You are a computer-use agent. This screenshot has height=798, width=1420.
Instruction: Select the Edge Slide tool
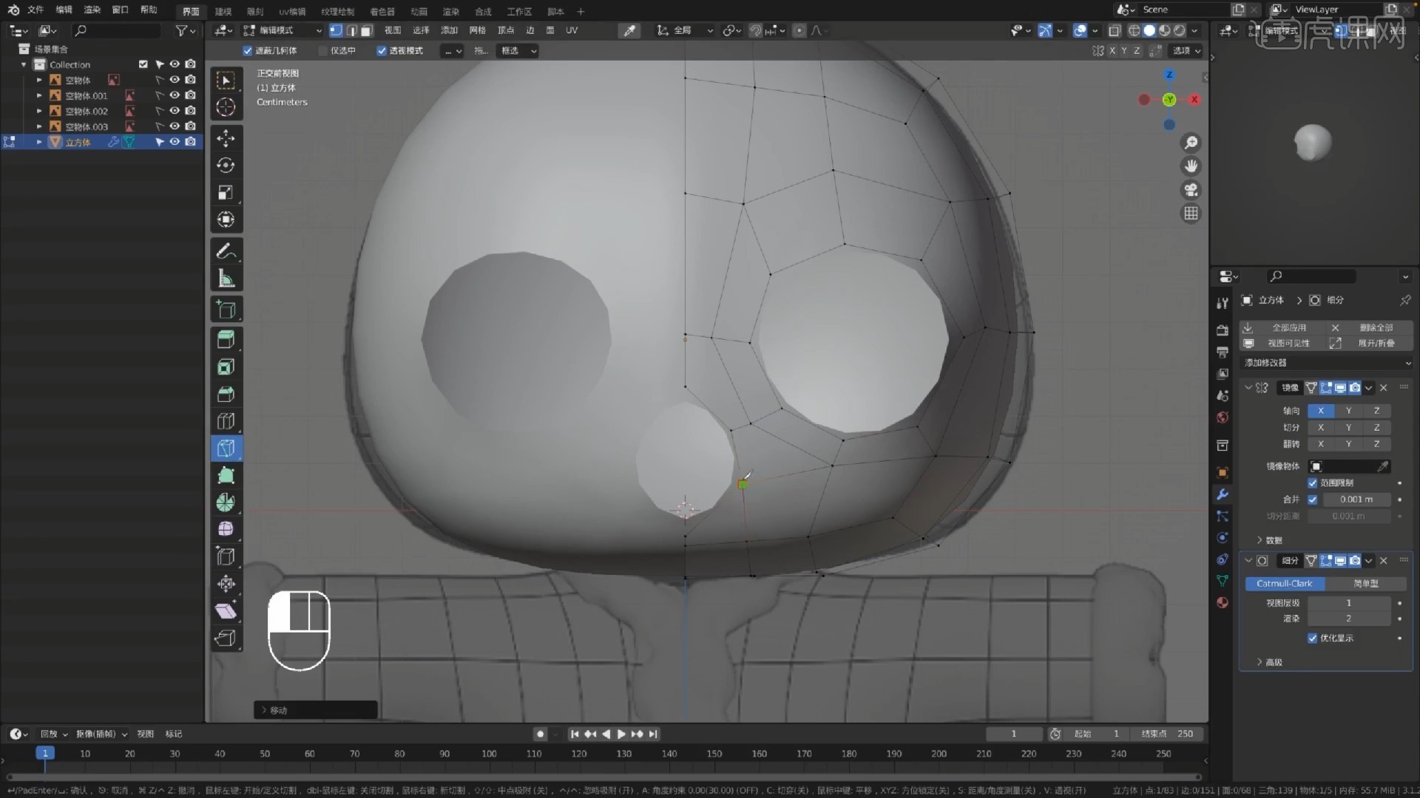(x=226, y=557)
